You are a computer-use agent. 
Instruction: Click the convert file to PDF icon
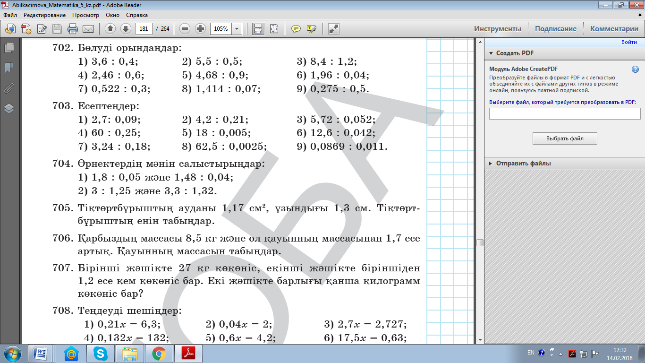[x=10, y=29]
